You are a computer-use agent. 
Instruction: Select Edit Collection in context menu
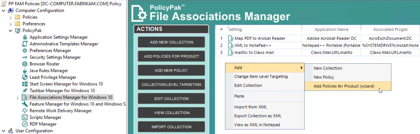(265, 86)
